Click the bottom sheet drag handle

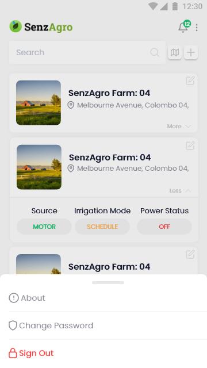point(108,282)
